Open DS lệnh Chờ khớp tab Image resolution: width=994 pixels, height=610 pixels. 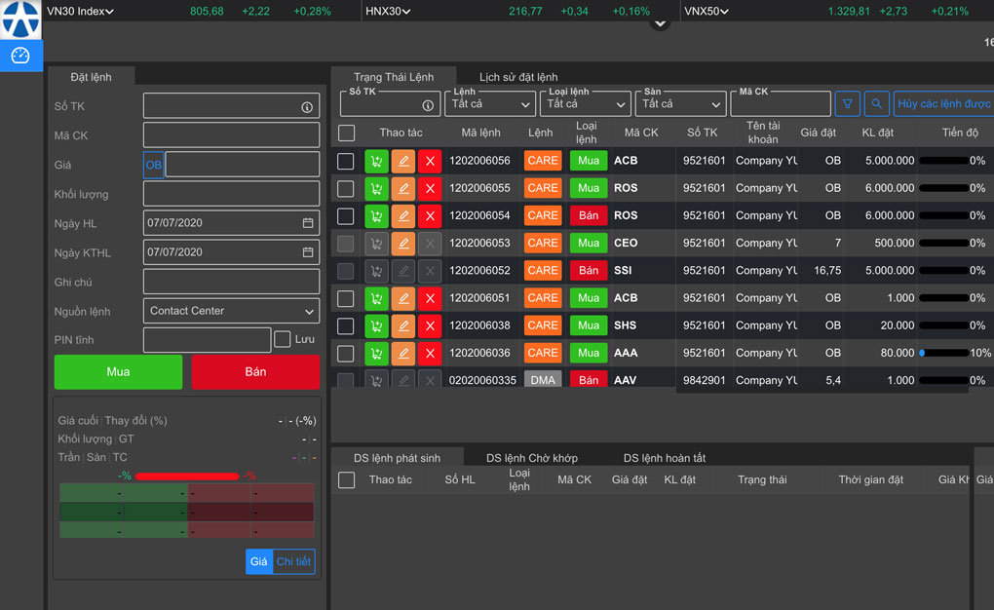click(531, 458)
